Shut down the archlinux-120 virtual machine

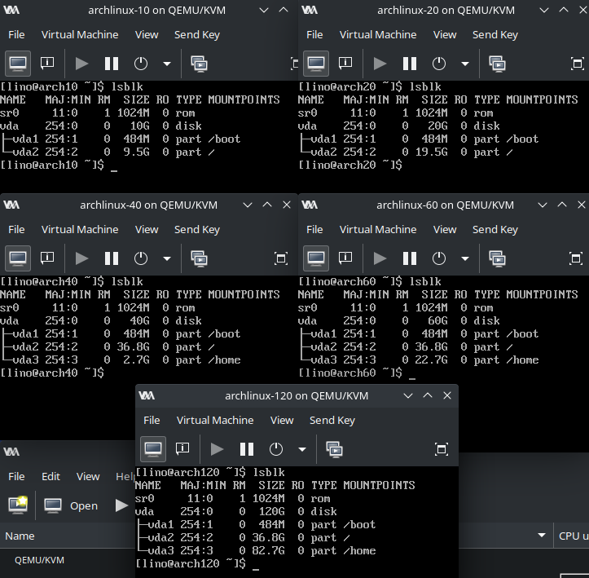[x=276, y=449]
